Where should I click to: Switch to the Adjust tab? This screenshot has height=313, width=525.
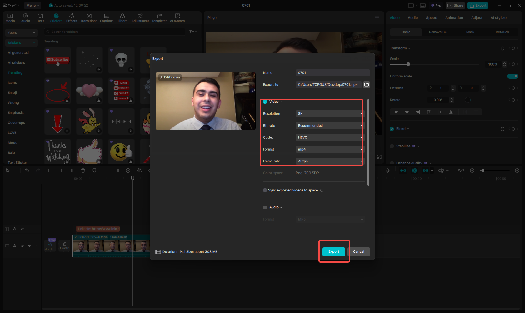[477, 18]
